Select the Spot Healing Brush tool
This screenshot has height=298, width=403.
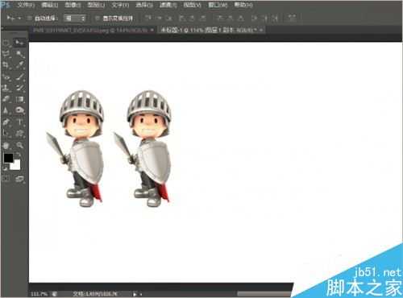(x=6, y=77)
